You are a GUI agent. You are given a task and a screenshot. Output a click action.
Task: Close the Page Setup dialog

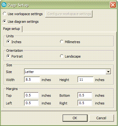[x=113, y=5]
